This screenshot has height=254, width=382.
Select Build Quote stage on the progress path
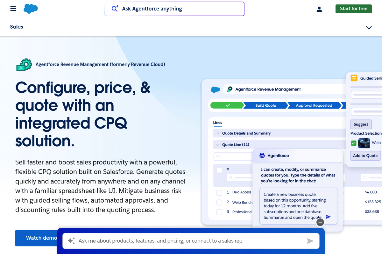265,105
